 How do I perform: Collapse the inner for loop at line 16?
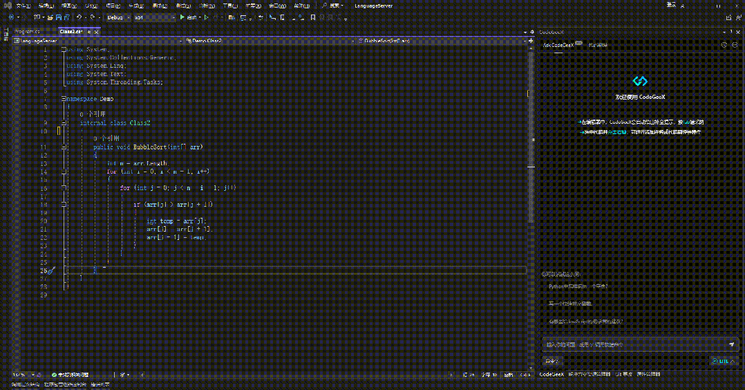click(x=64, y=188)
